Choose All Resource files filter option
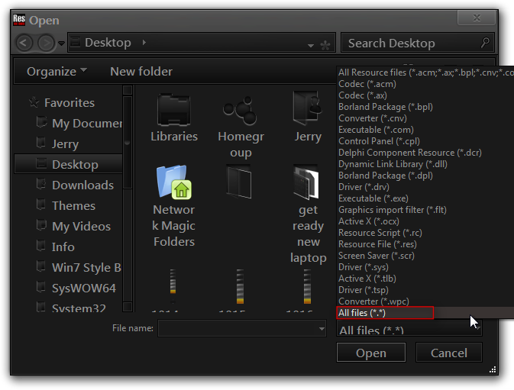Viewport: 514px width, 390px height. 425,73
